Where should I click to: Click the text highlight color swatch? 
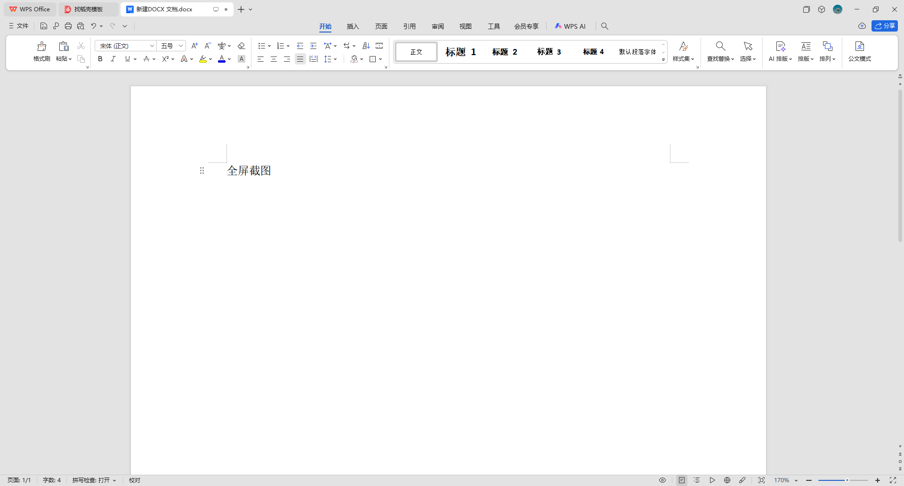click(x=203, y=59)
